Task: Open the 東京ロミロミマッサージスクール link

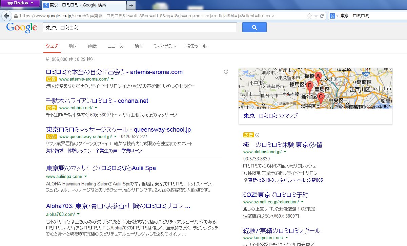Action: click(118, 130)
